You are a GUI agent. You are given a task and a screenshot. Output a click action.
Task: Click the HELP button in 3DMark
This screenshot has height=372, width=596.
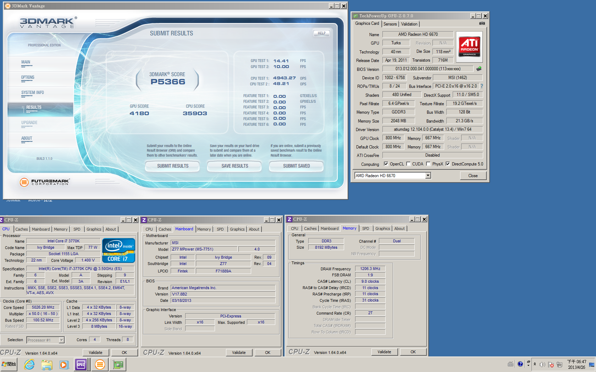321,33
